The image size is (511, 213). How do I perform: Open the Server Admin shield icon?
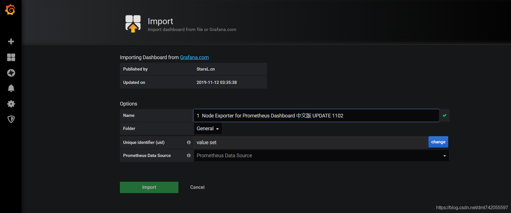tap(11, 119)
